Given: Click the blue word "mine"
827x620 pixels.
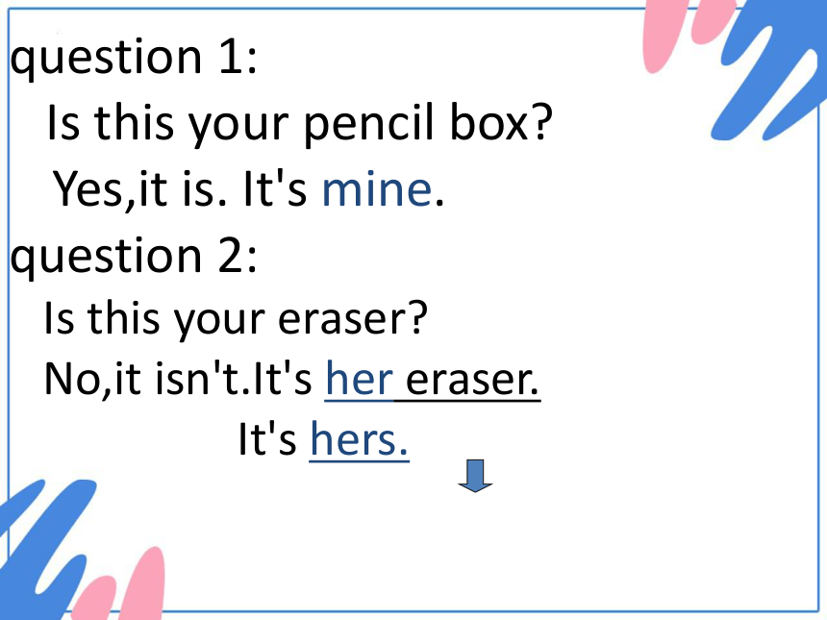Looking at the screenshot, I should click(377, 188).
